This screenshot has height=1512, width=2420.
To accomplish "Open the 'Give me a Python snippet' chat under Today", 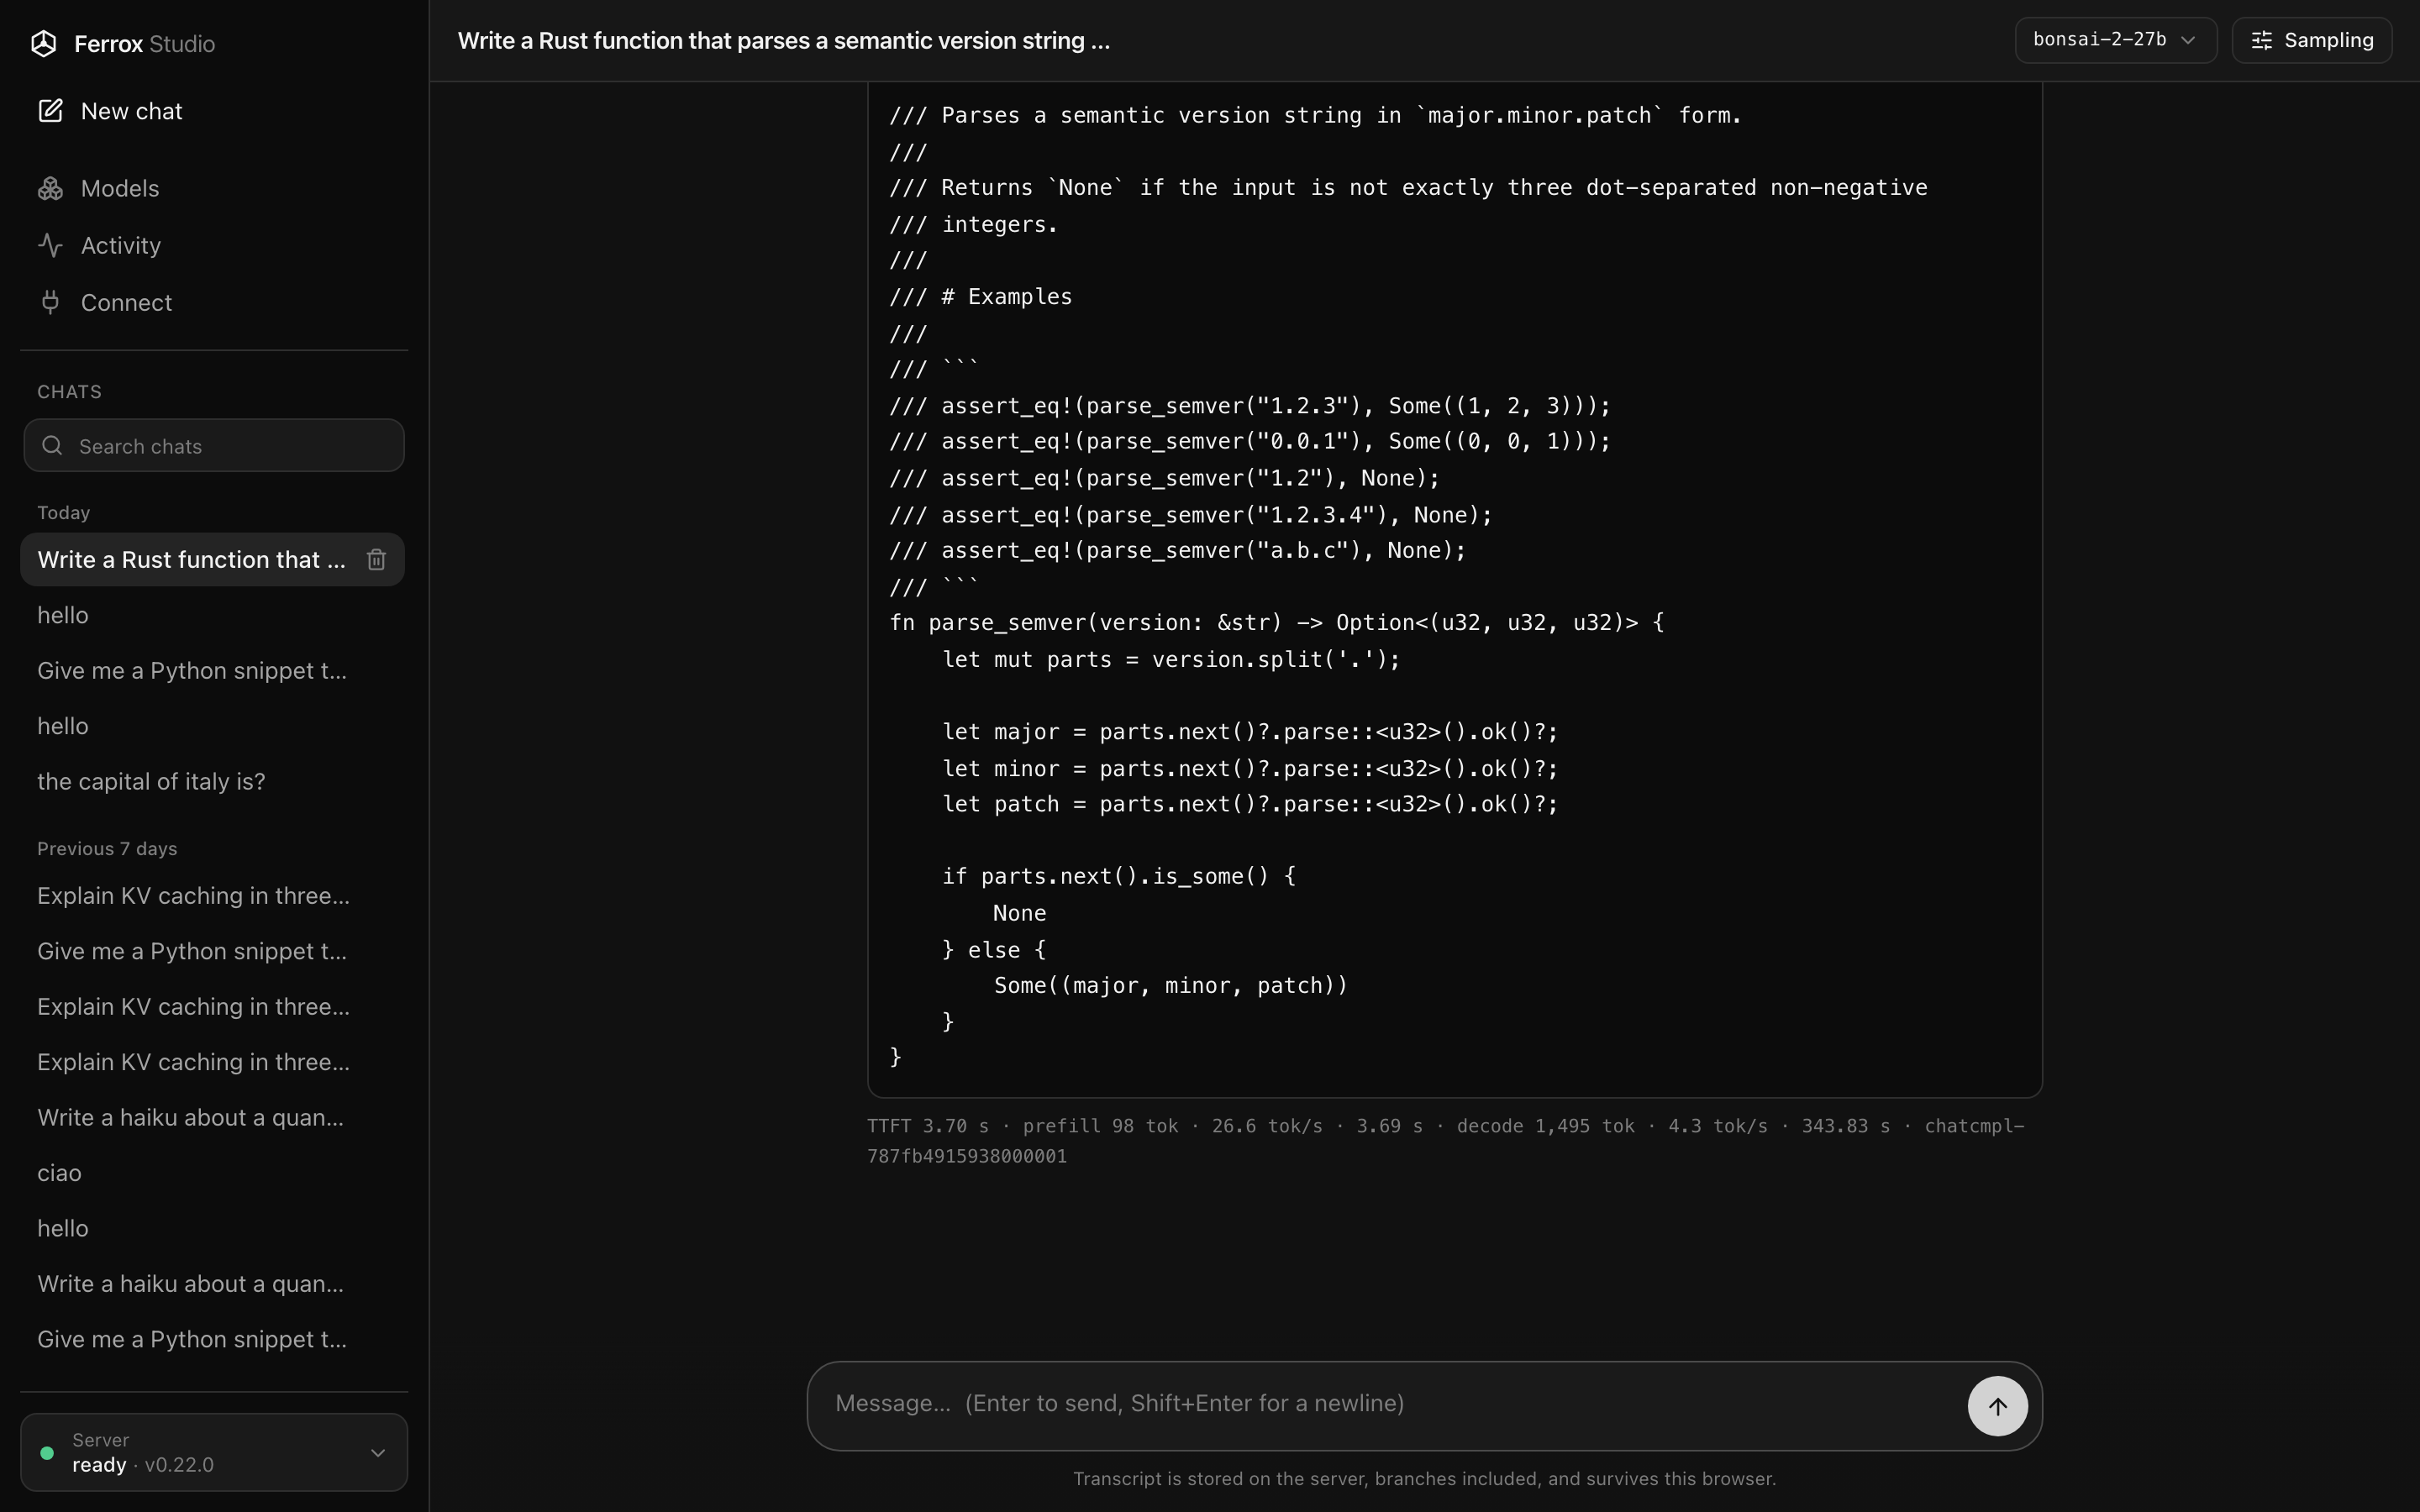I will (212, 671).
